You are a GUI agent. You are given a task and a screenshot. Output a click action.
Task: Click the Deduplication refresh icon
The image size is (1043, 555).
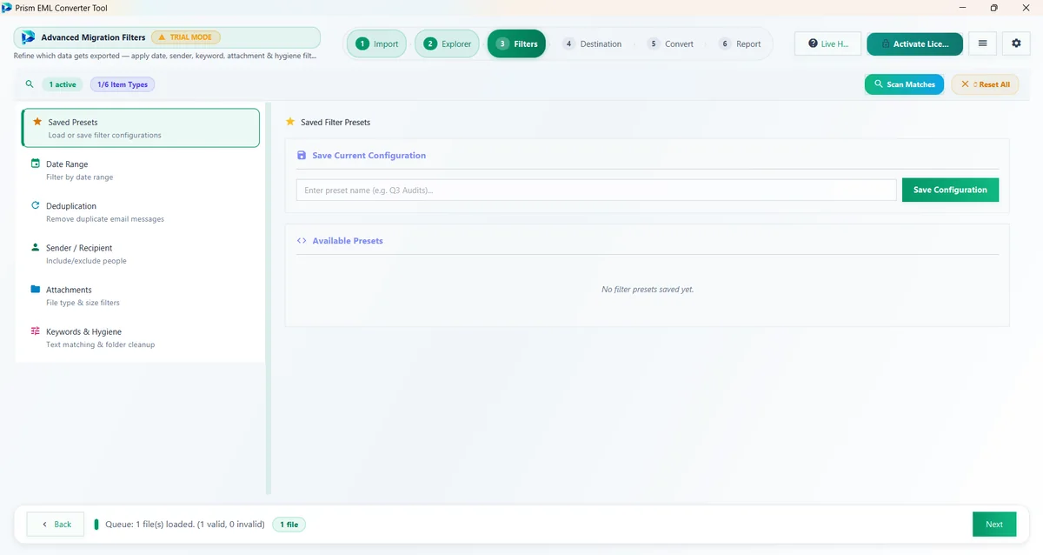tap(36, 205)
